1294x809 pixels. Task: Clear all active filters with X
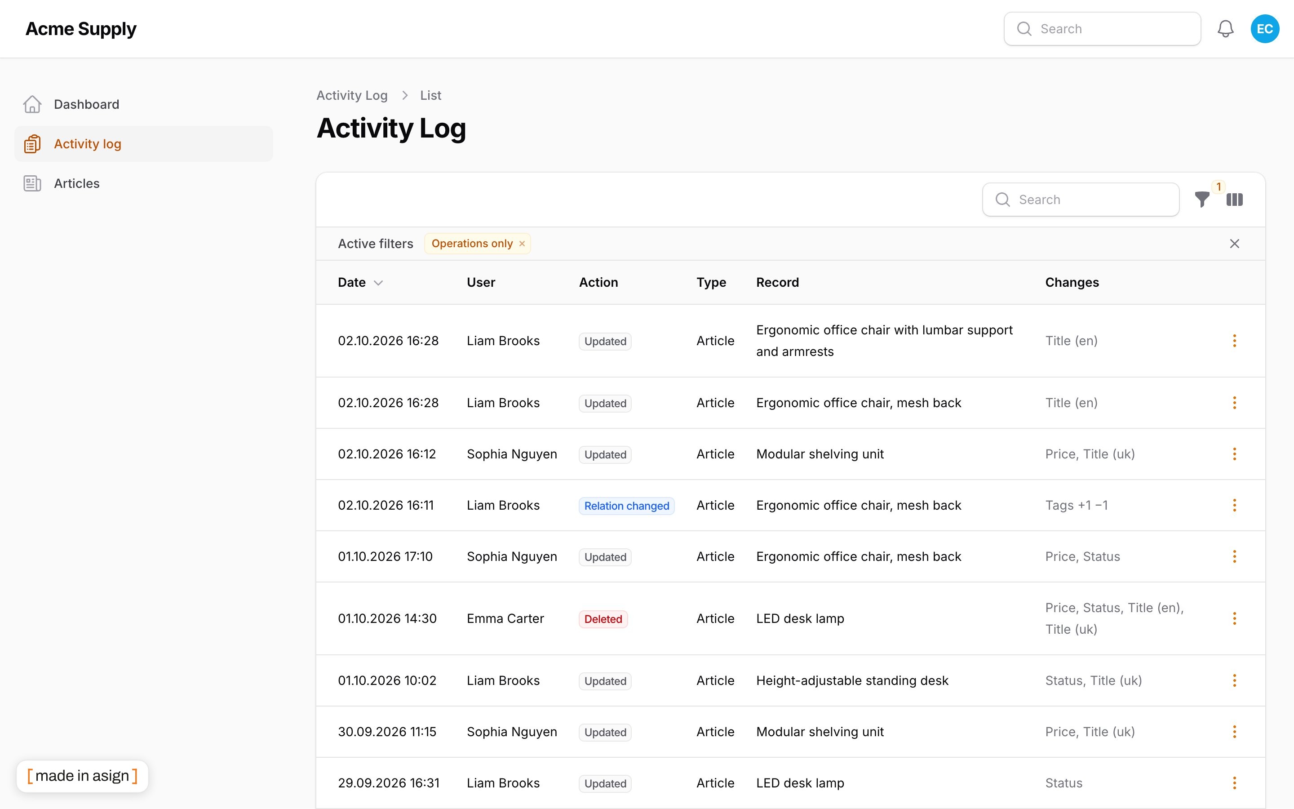pyautogui.click(x=1234, y=244)
